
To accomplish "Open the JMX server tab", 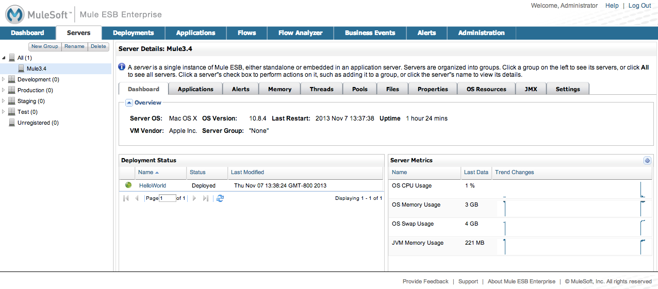I will coord(531,89).
